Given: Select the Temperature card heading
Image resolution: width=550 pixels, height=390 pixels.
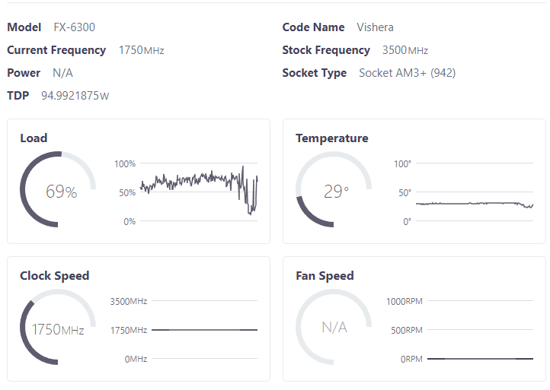Looking at the screenshot, I should [x=332, y=138].
